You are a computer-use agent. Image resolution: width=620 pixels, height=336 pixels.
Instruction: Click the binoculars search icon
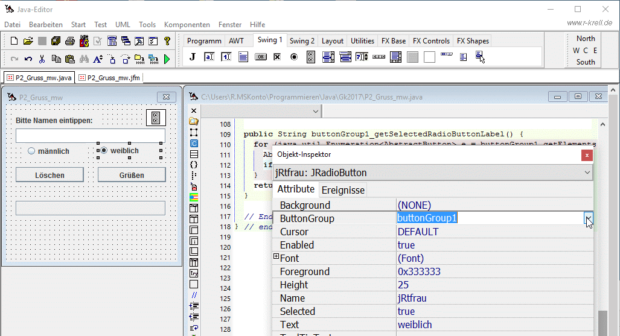tap(84, 59)
